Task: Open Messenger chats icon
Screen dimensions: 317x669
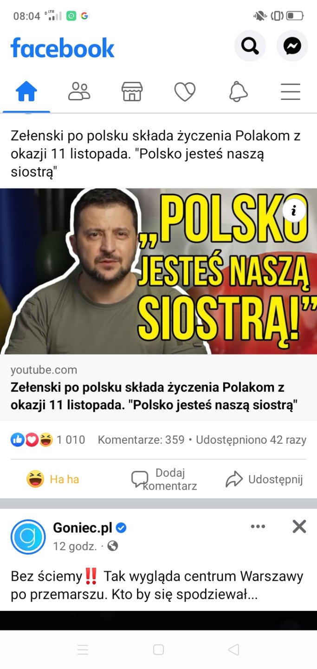Action: pos(292,46)
